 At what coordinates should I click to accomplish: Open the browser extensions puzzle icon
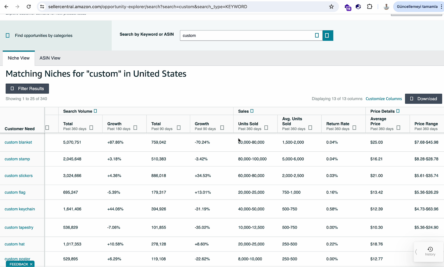(x=370, y=6)
